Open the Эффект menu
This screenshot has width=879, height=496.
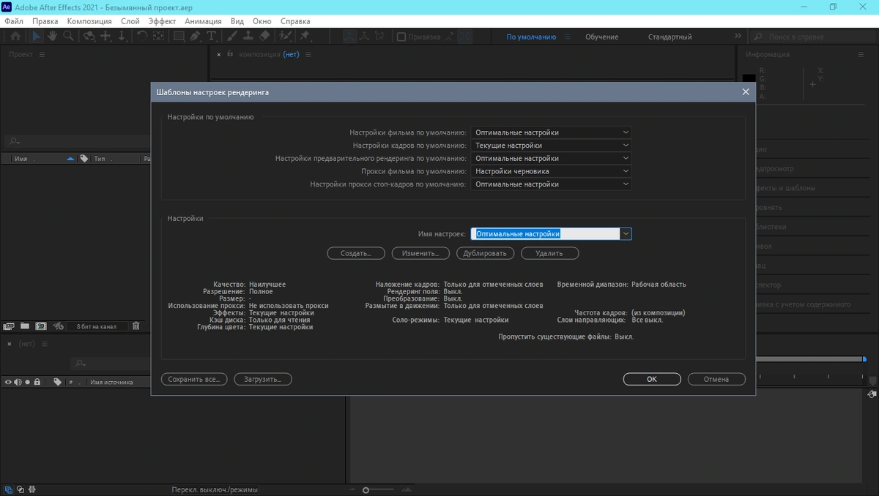162,21
